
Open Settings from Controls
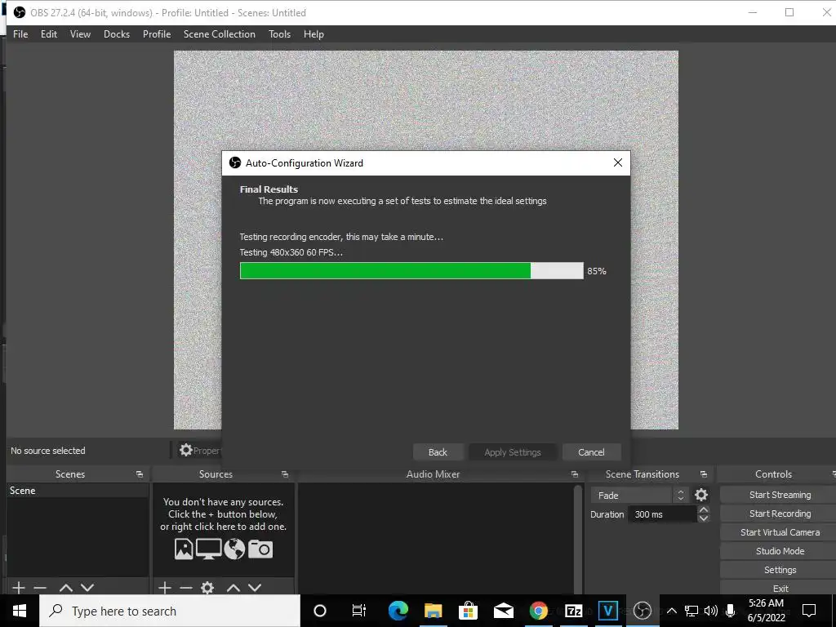click(780, 569)
